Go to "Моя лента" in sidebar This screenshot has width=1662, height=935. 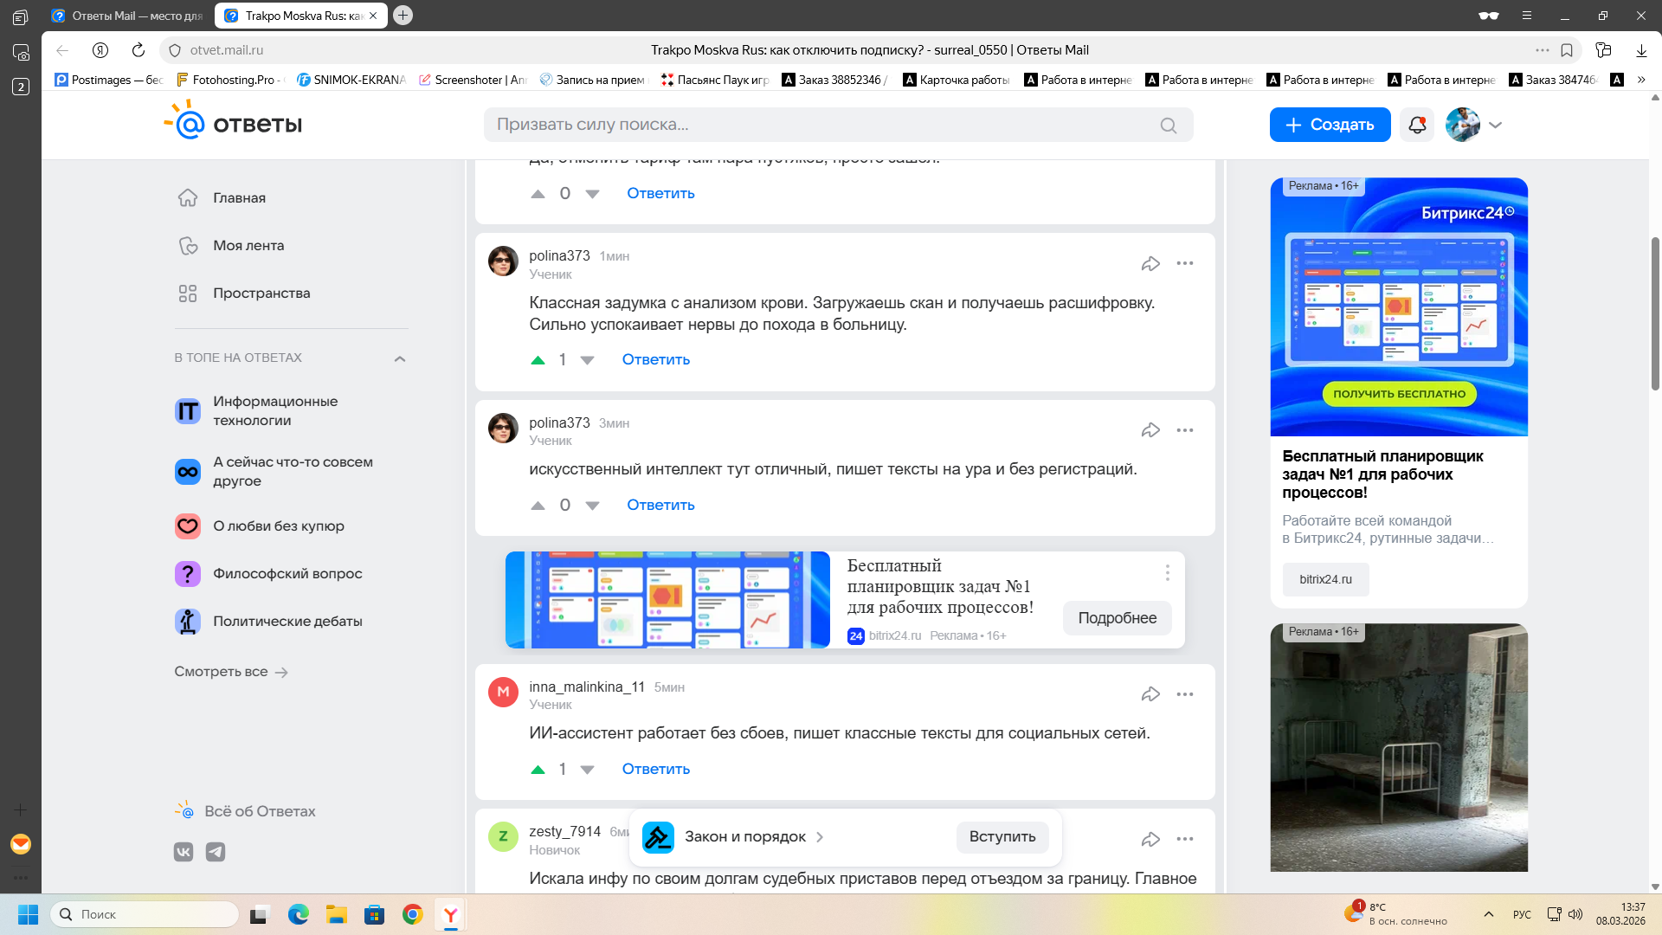[248, 245]
